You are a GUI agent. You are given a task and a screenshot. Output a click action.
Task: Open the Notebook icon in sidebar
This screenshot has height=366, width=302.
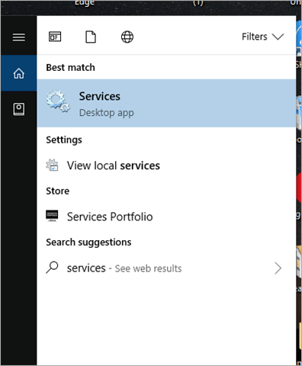(x=19, y=109)
